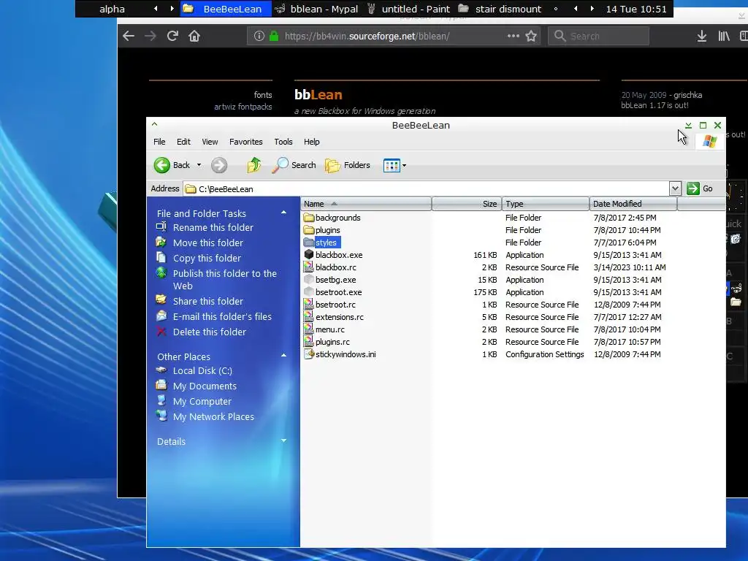The image size is (748, 561).
Task: Click Copy this folder
Action: pos(207,258)
